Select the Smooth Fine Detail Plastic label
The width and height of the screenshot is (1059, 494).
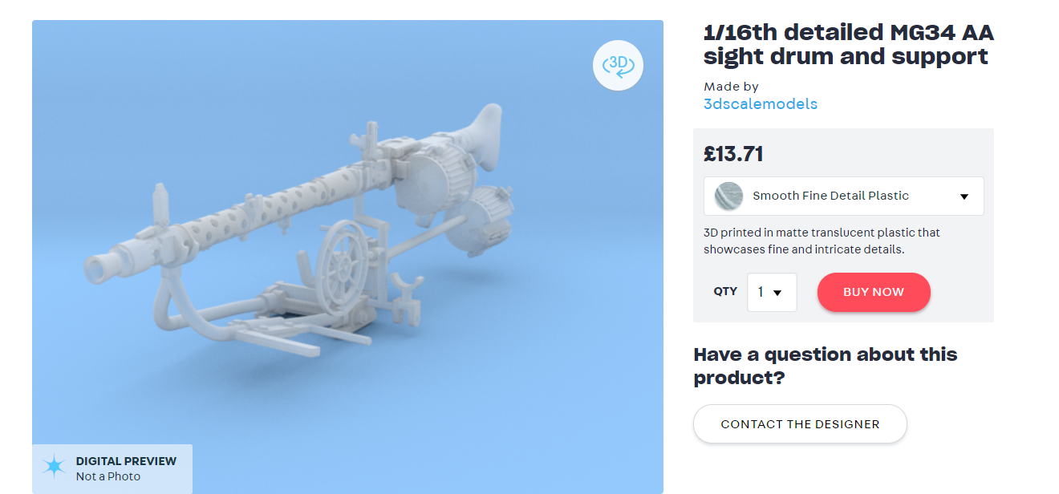pos(830,196)
